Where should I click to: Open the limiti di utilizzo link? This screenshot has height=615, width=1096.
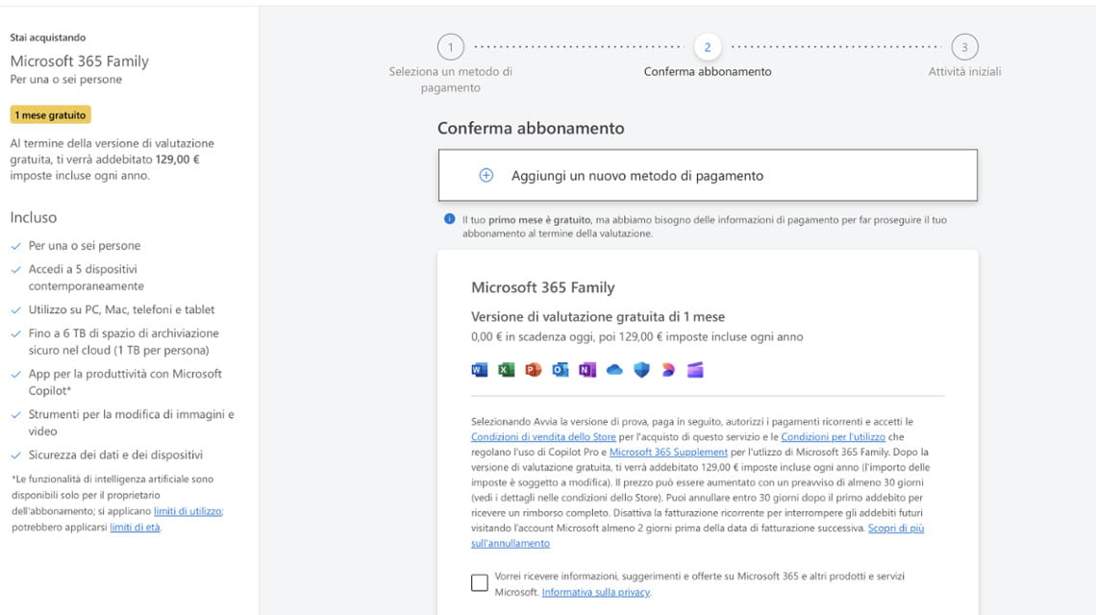tap(187, 511)
